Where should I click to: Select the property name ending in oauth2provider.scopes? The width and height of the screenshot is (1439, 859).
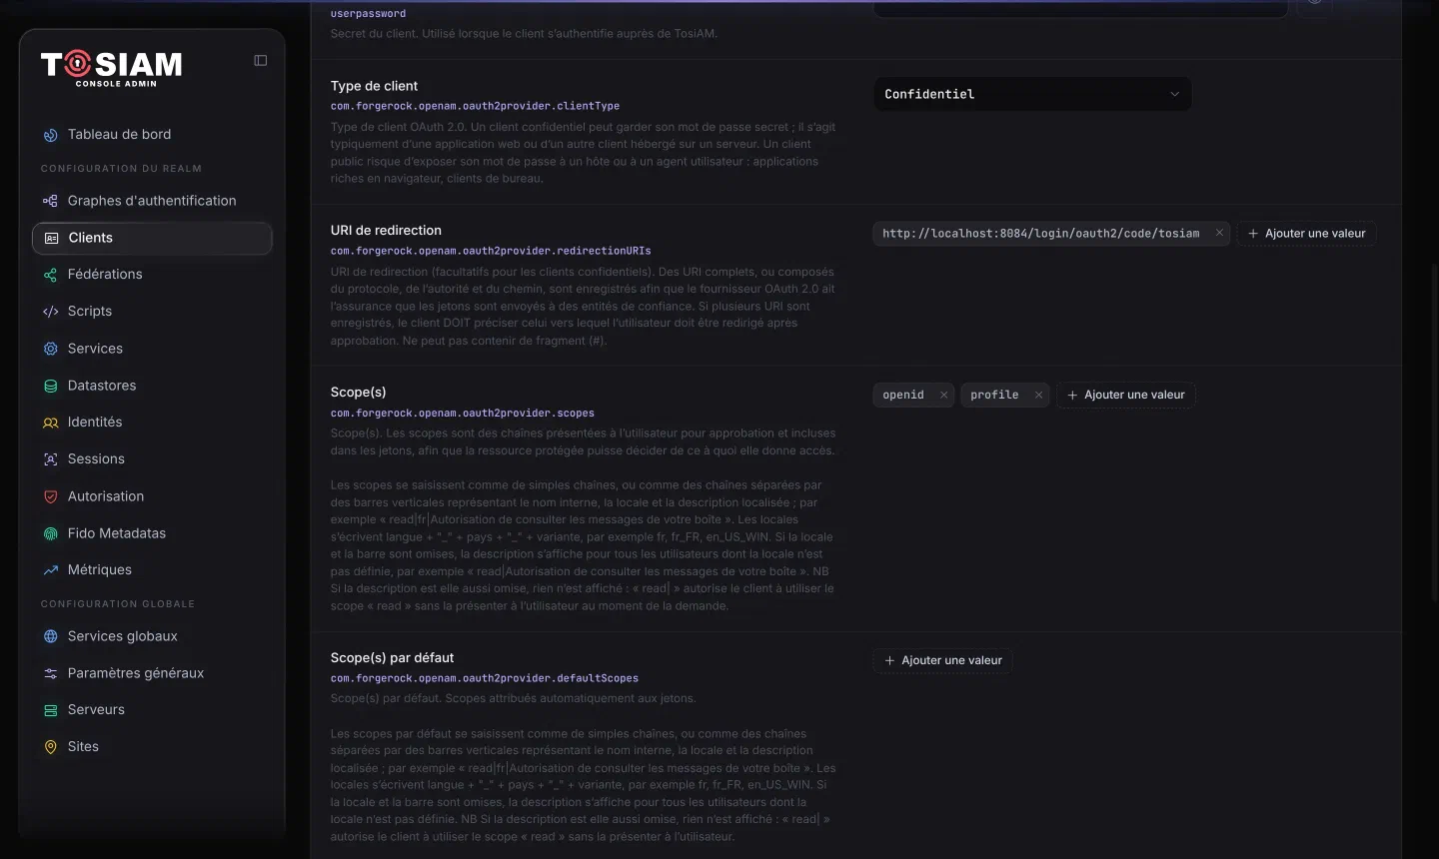click(x=463, y=413)
